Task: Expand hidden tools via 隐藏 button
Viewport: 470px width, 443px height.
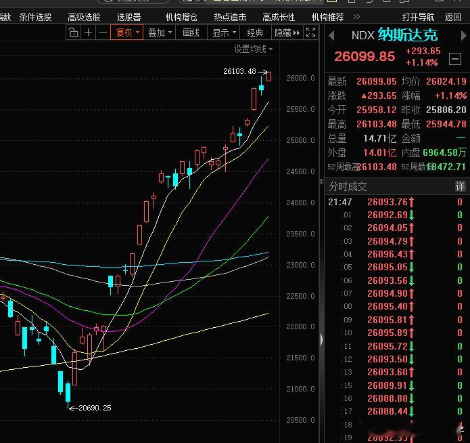Action: (287, 32)
